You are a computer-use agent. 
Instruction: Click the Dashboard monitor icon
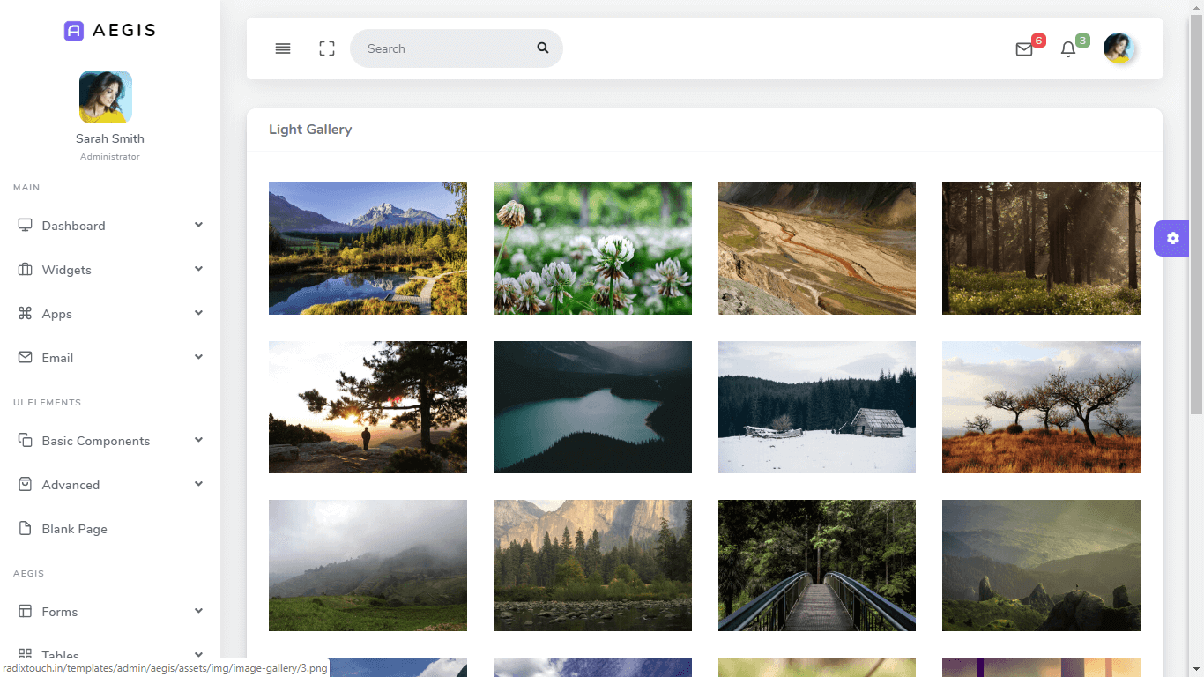(x=25, y=225)
